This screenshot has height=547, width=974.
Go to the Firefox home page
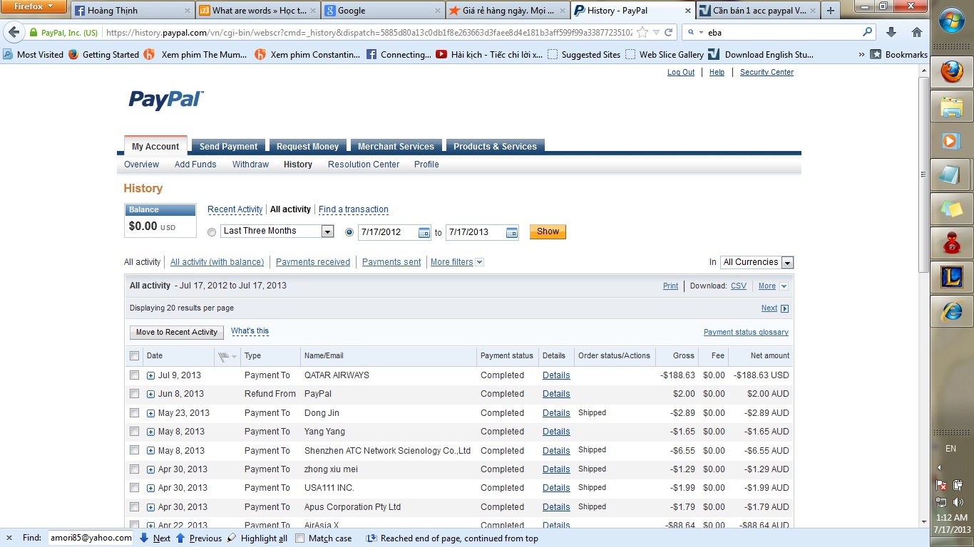pos(917,32)
